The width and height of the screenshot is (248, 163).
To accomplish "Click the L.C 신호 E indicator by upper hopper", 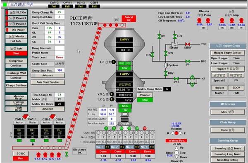I will pyautogui.click(x=113, y=62).
